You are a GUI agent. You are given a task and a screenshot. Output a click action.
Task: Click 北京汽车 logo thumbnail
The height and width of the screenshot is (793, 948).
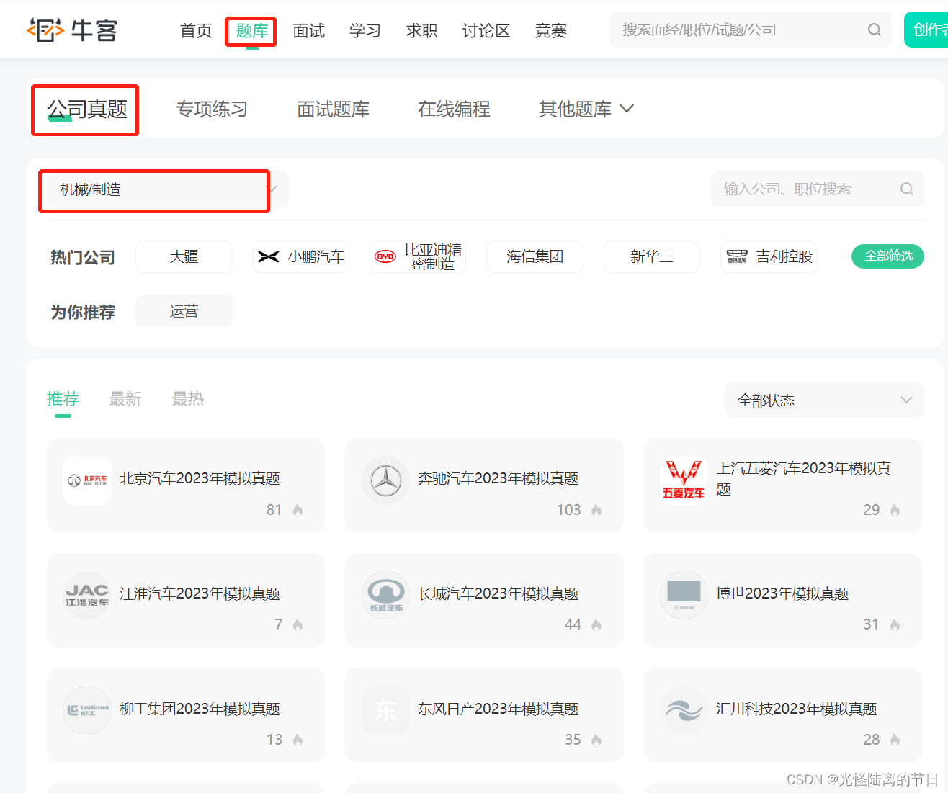point(87,480)
